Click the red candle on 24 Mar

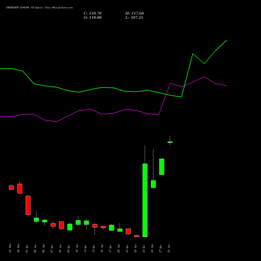pyautogui.click(x=11, y=187)
